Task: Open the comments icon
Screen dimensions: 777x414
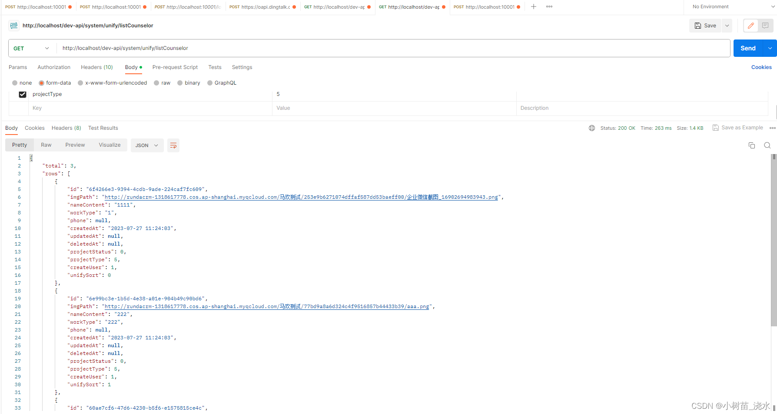Action: 765,26
